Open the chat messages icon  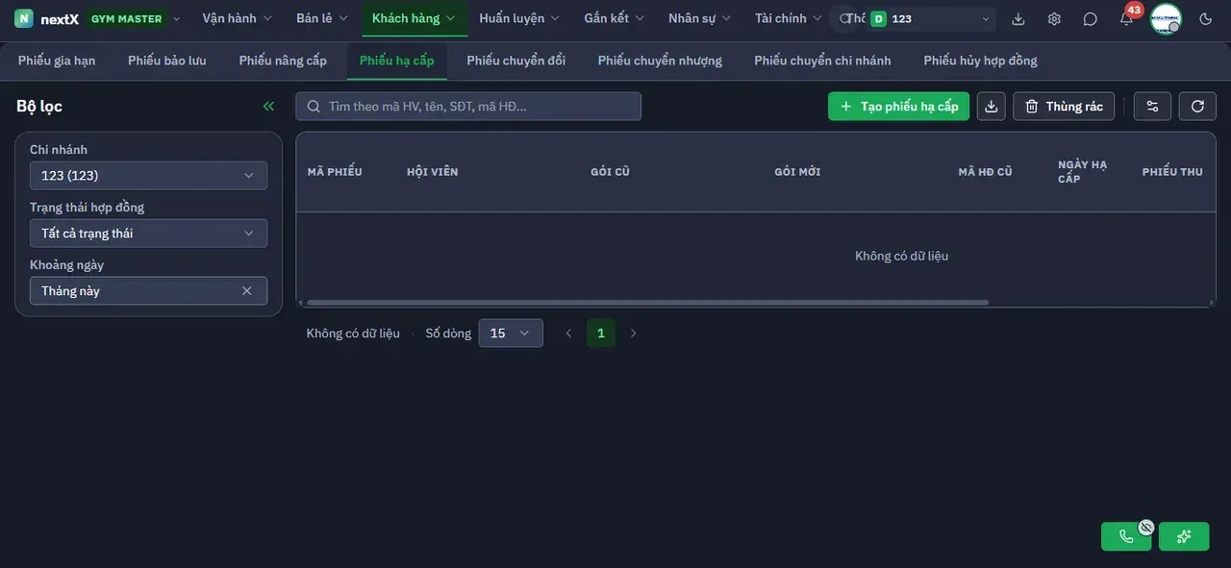click(x=1090, y=19)
